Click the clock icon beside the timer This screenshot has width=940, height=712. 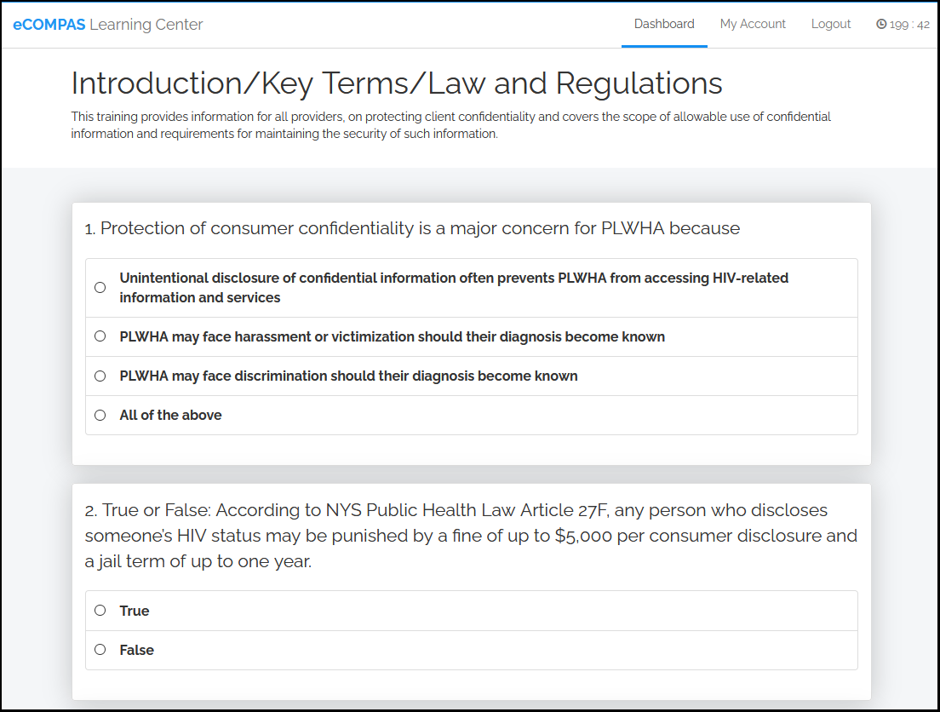881,25
